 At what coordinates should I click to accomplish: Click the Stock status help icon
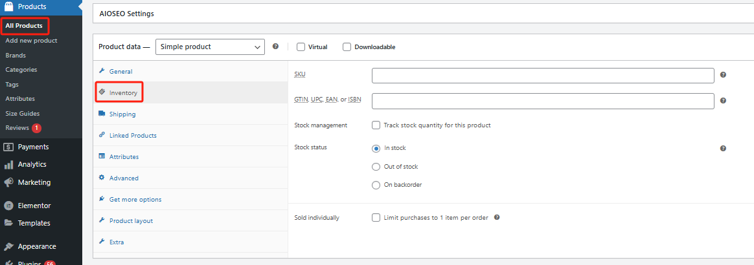point(723,148)
